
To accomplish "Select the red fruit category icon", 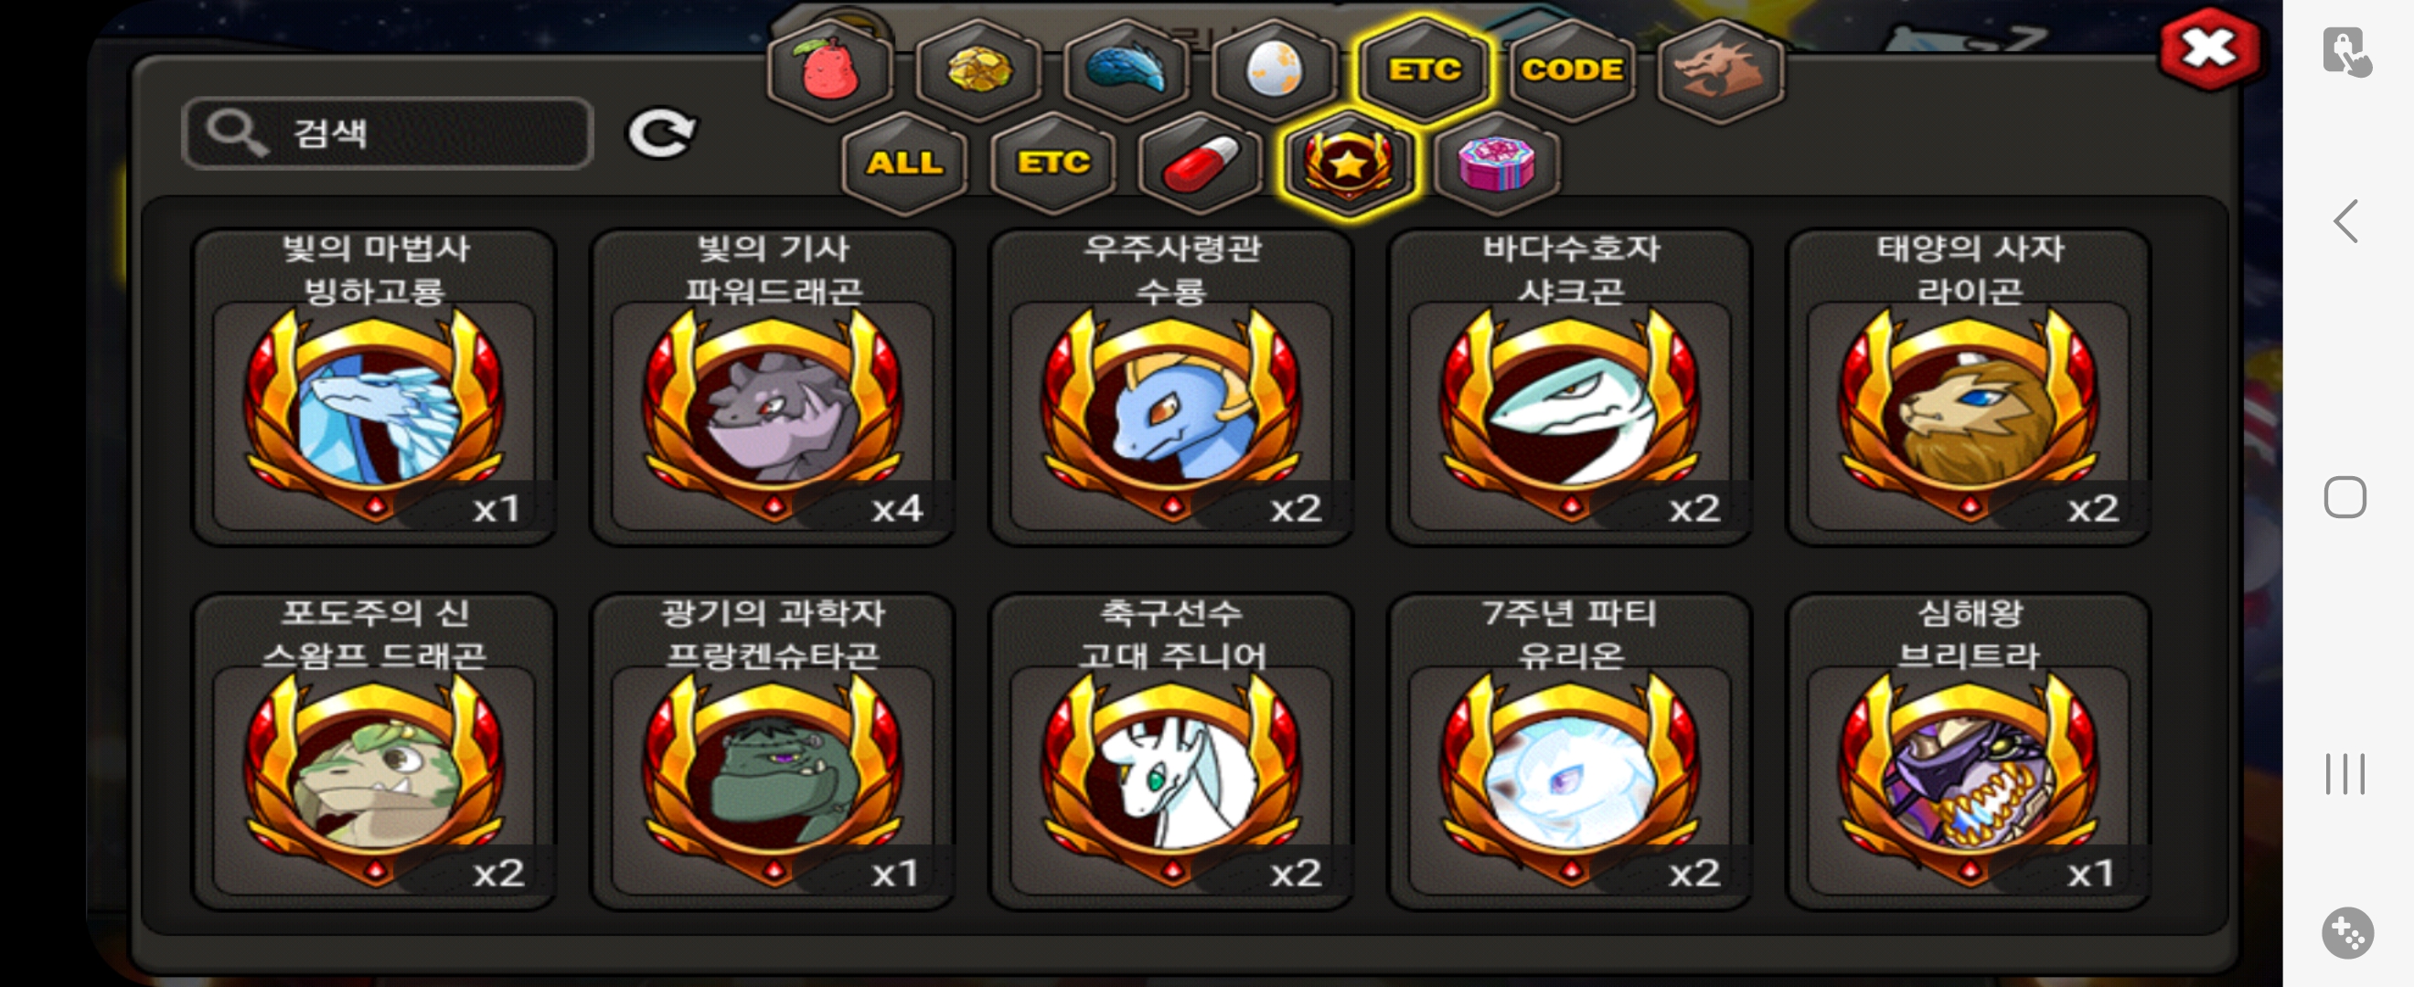I will point(829,70).
